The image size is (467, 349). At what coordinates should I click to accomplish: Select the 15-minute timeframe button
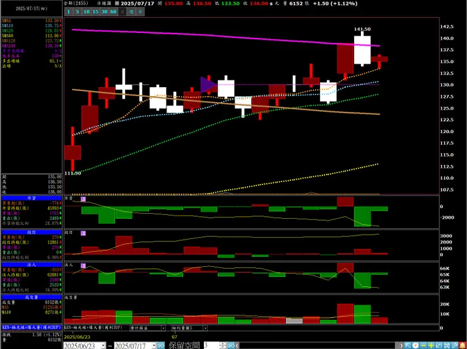pos(95,11)
